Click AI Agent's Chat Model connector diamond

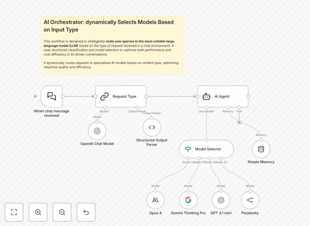point(206,107)
